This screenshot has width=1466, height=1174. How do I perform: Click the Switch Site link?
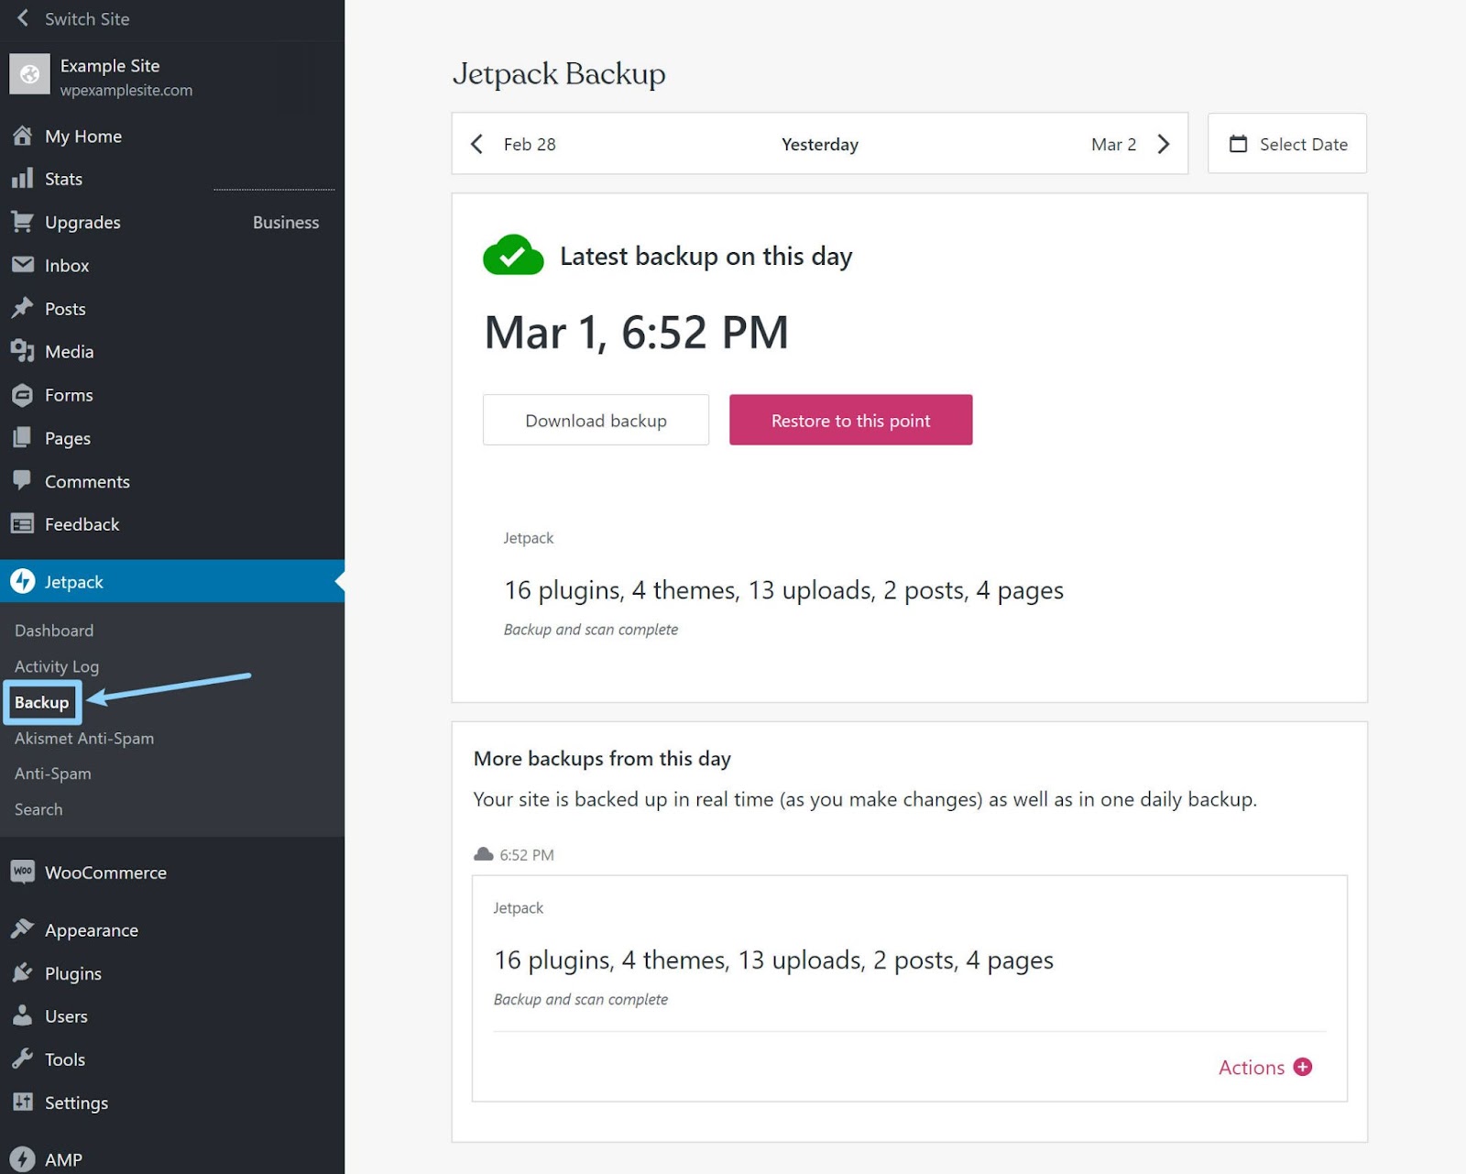click(x=87, y=18)
